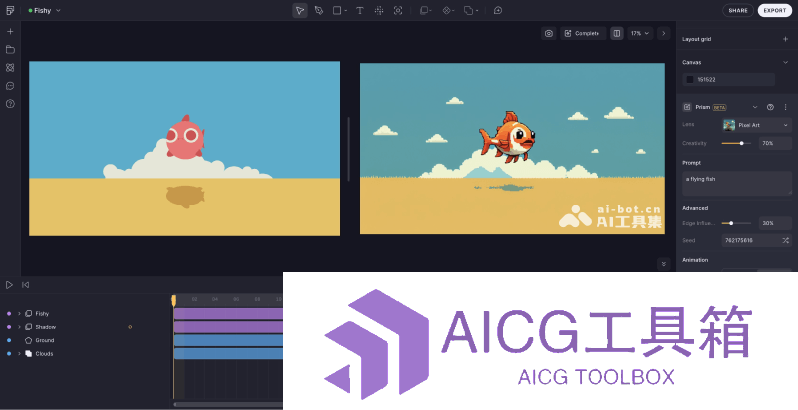Select the Fishy layer row
Screen dimensions: 798x410
[x=85, y=314]
